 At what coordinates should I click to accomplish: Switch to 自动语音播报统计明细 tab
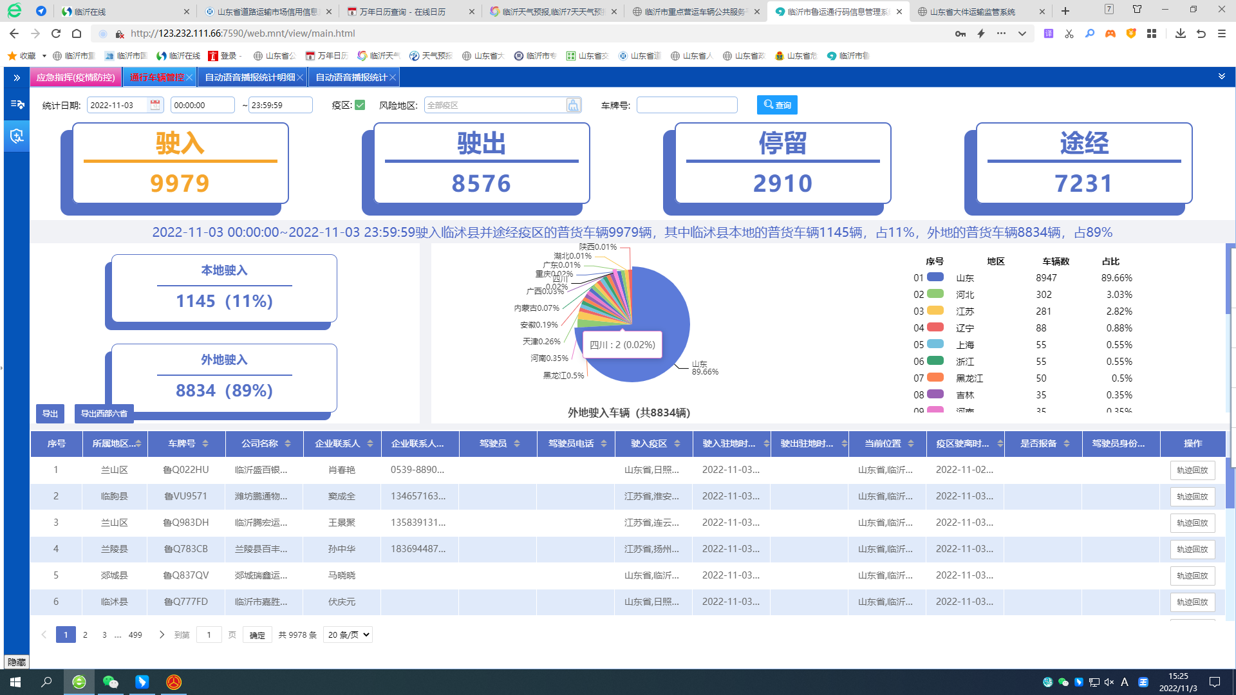pyautogui.click(x=250, y=77)
